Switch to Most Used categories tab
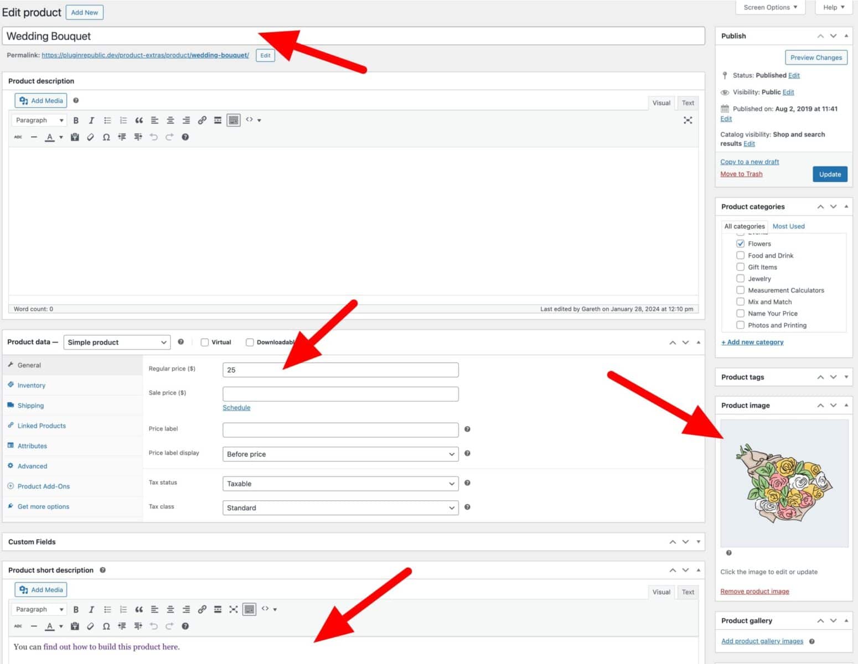The height and width of the screenshot is (664, 858). [788, 226]
